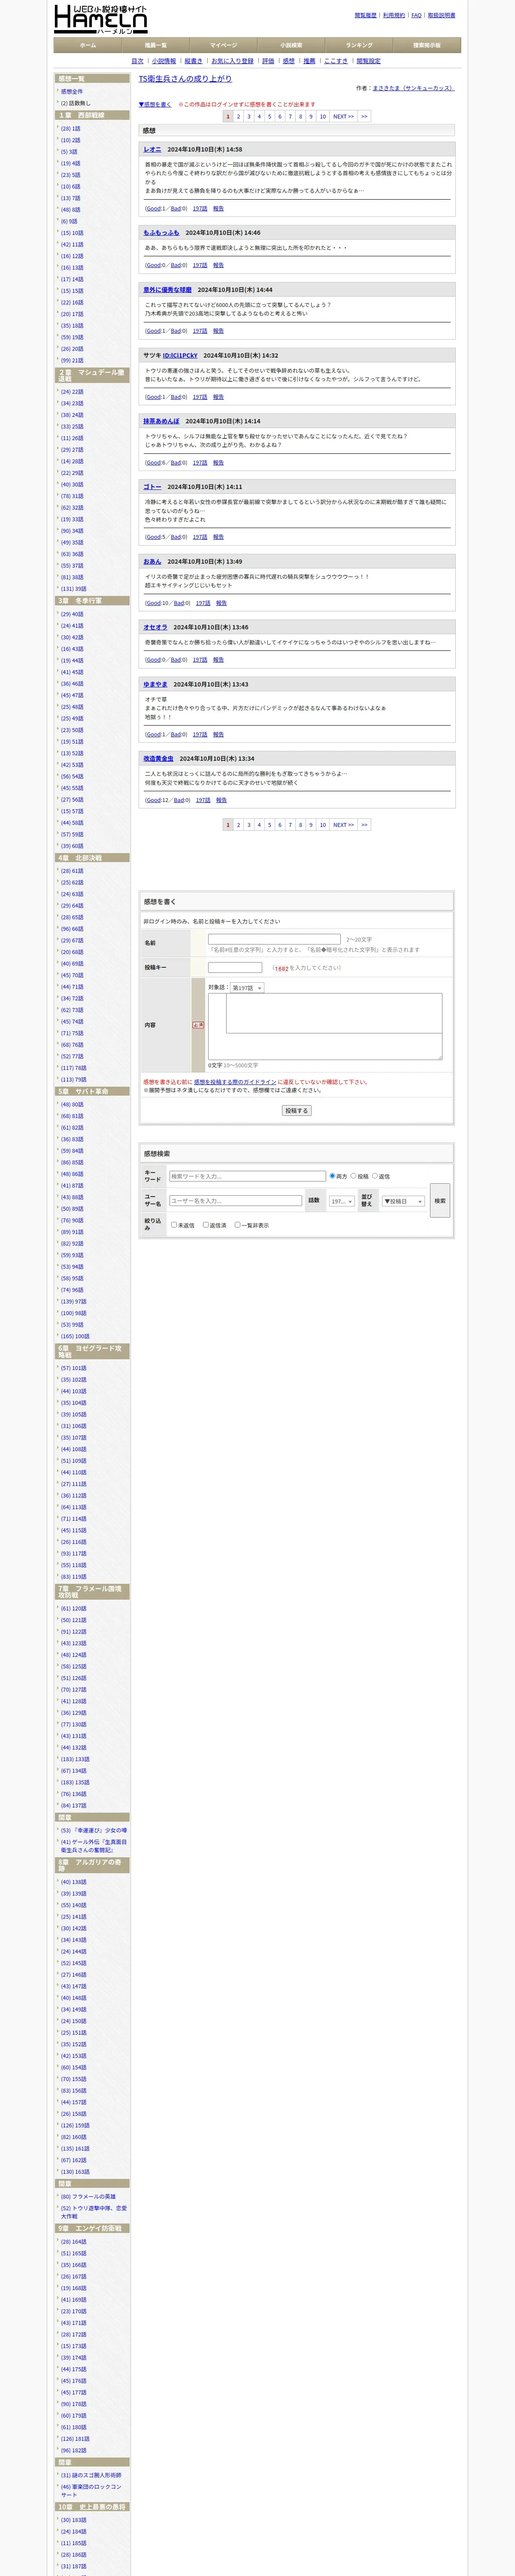Open the 小説検索 navigation tab
This screenshot has width=515, height=2576.
point(291,45)
